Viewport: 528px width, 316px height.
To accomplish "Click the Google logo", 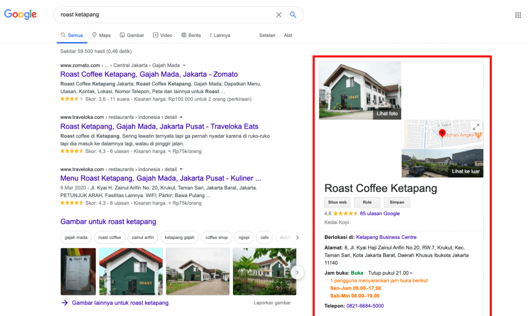I will (20, 14).
